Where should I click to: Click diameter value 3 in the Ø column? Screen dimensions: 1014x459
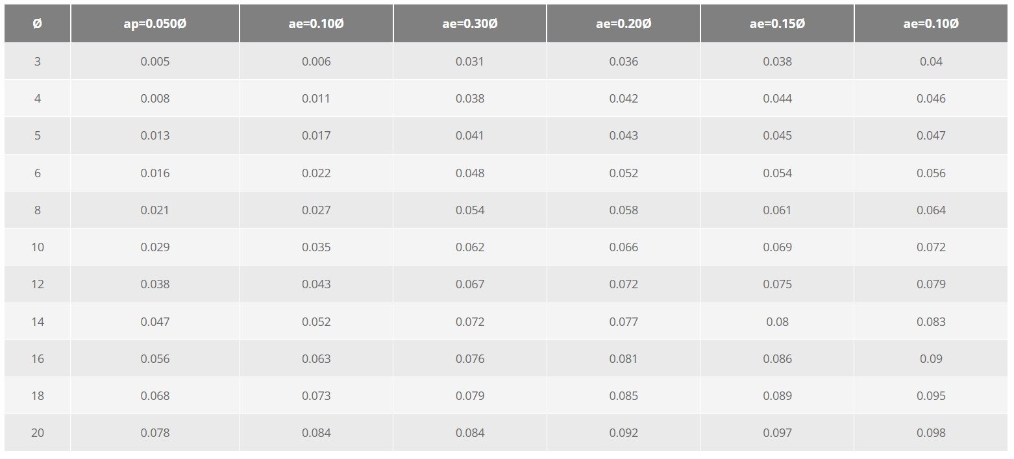click(37, 62)
